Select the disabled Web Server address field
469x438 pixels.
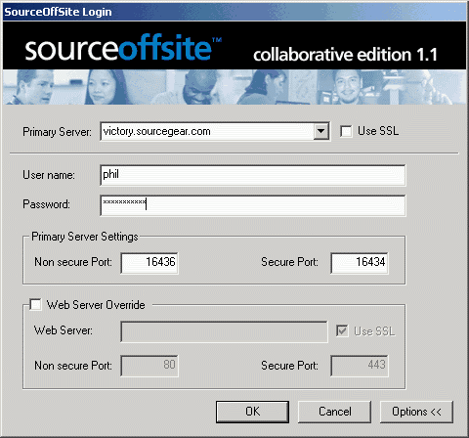pyautogui.click(x=224, y=331)
